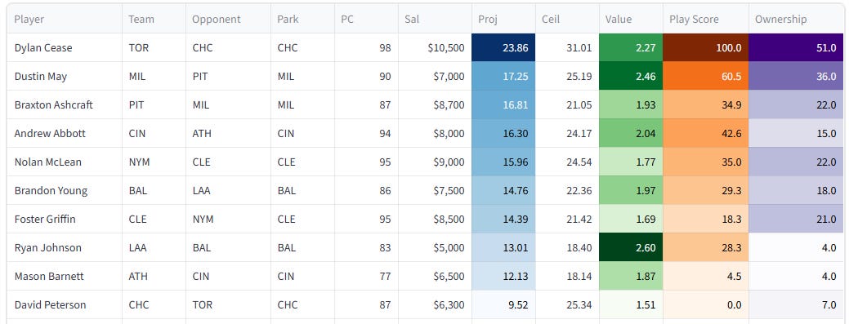Click the Park column header

tap(302, 19)
